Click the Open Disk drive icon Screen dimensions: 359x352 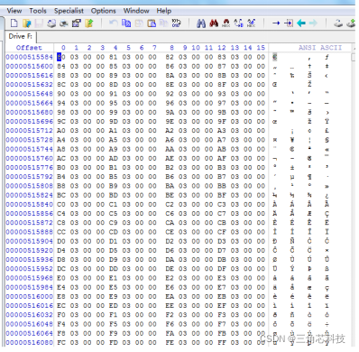click(338, 23)
